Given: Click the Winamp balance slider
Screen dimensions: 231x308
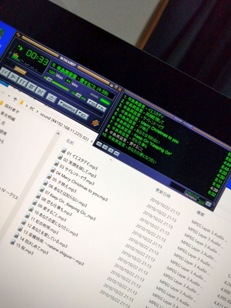Looking at the screenshot, I should pyautogui.click(x=79, y=95).
